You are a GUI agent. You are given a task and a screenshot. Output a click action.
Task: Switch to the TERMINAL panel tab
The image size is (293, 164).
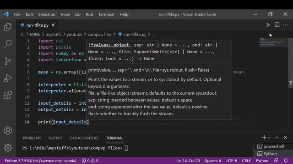pyautogui.click(x=114, y=138)
